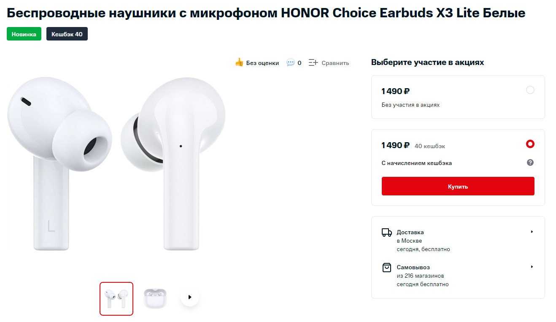Click the Кешбэк 40 badge

coord(67,34)
